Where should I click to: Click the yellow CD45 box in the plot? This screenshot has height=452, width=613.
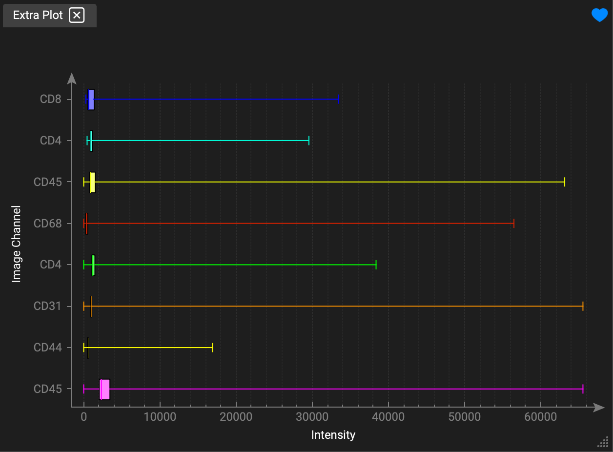click(92, 183)
